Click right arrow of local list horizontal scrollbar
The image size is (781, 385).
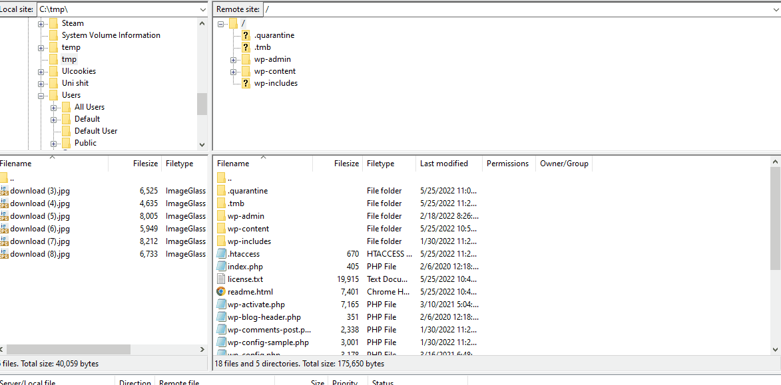click(x=202, y=350)
